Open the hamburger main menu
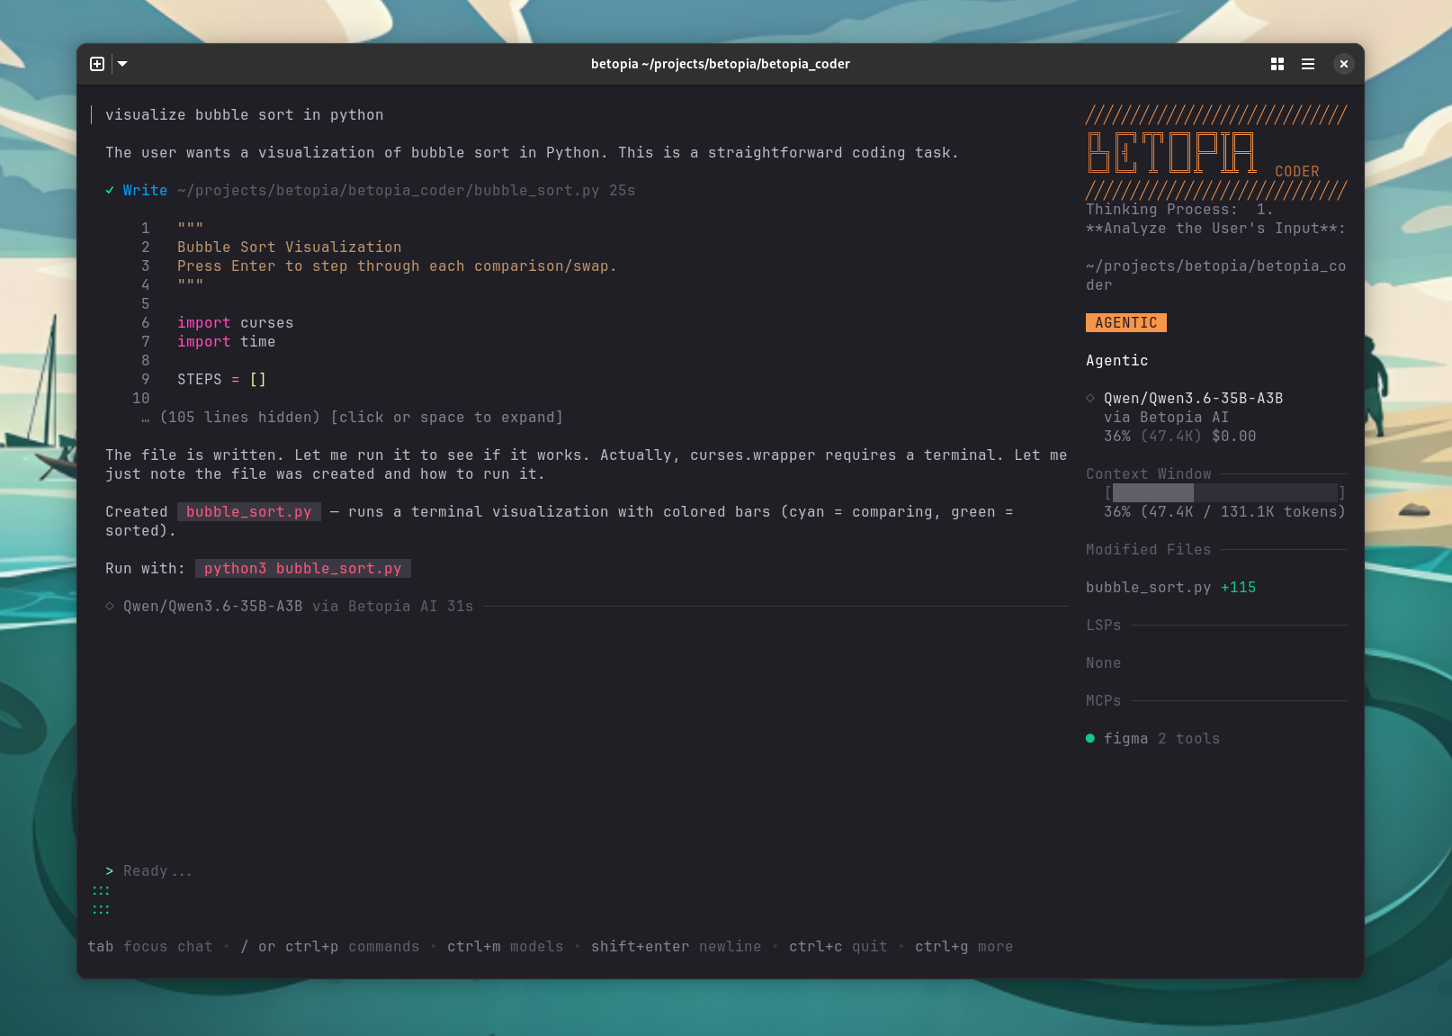This screenshot has width=1452, height=1036. click(1308, 64)
